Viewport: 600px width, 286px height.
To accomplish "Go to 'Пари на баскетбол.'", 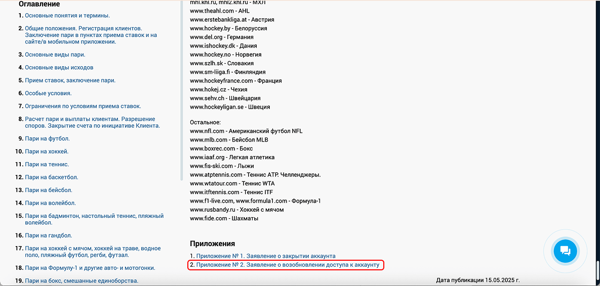I will click(x=51, y=177).
